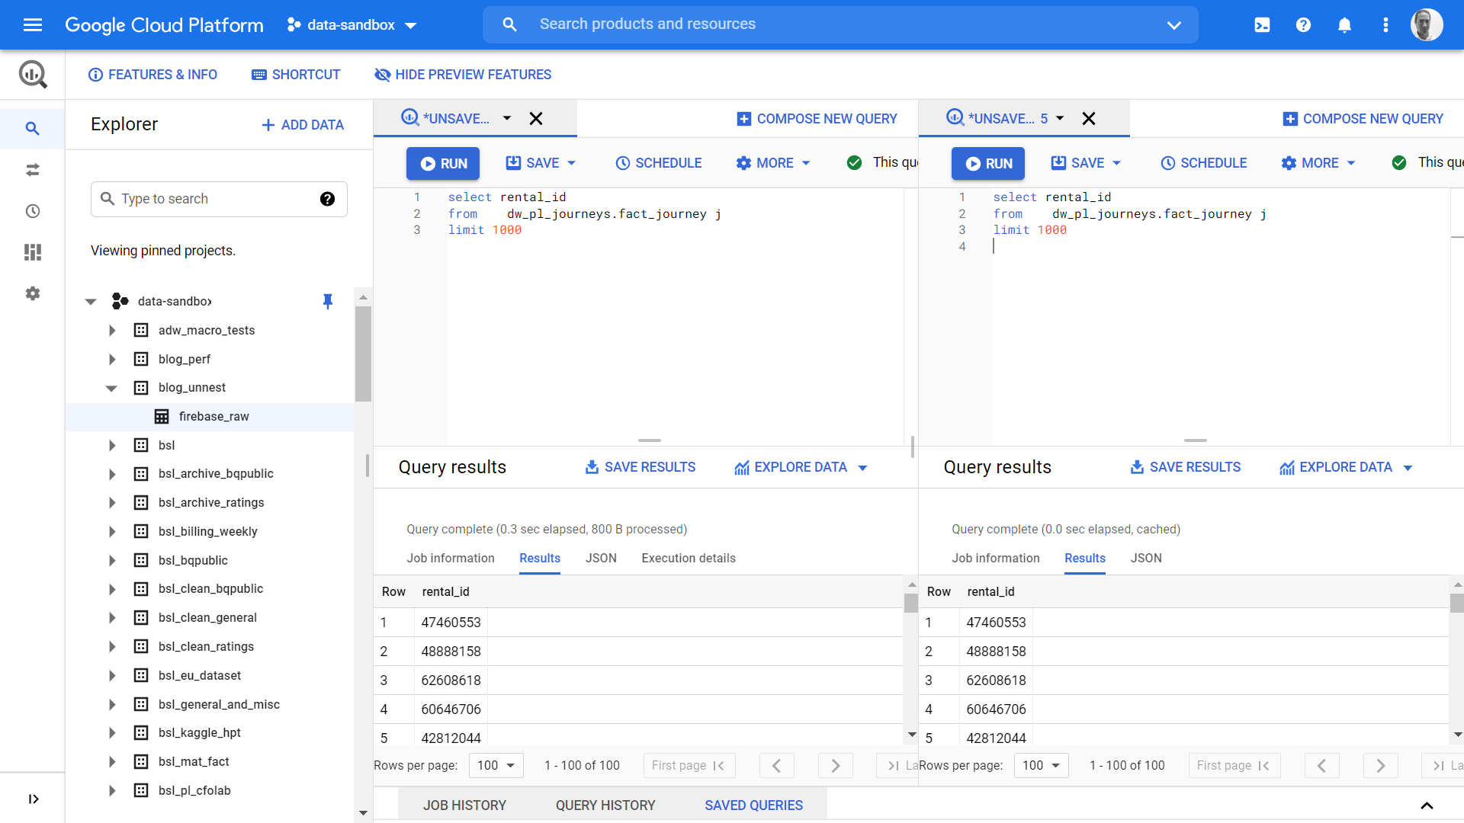Toggle HIDE PREVIEW FEATURES
This screenshot has width=1464, height=823.
point(463,75)
